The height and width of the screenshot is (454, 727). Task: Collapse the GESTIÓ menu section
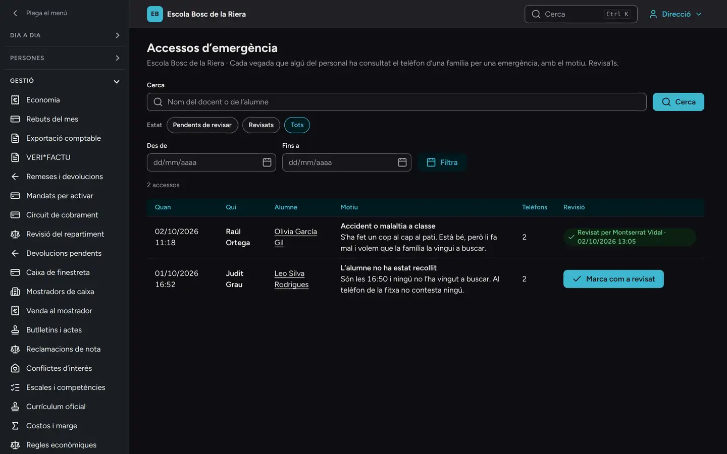pos(65,81)
